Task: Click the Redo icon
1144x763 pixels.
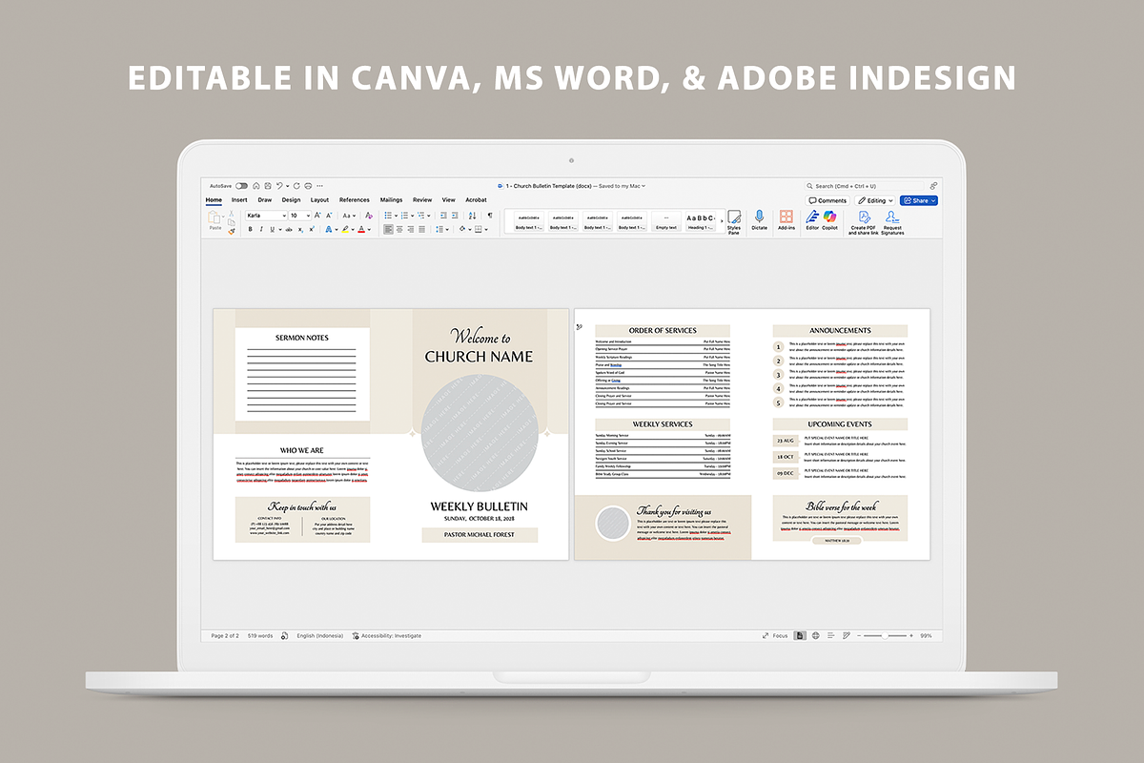Action: 296,186
